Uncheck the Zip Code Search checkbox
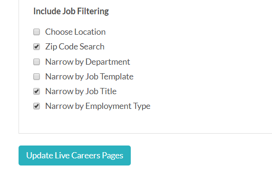The width and height of the screenshot is (272, 175). pyautogui.click(x=37, y=47)
